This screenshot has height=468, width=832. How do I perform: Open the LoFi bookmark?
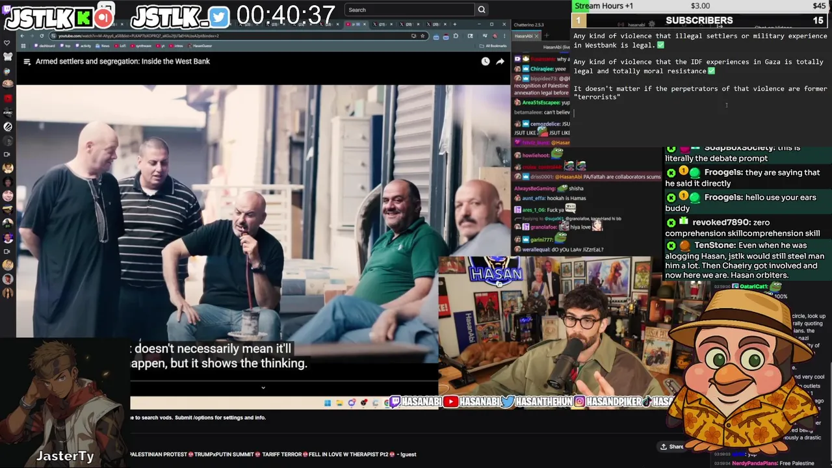[120, 46]
